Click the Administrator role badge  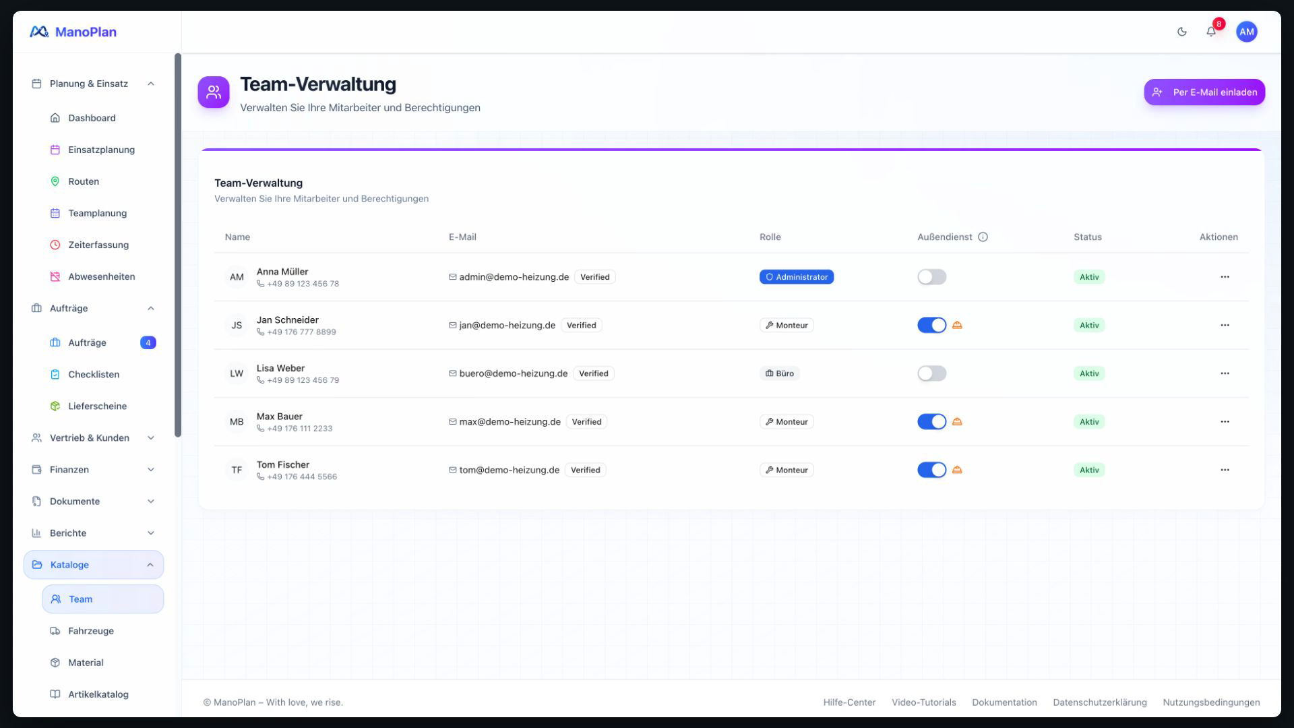[x=796, y=277]
